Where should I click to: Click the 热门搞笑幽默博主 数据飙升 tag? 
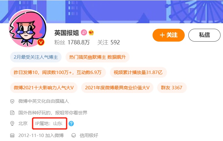[x=97, y=57]
